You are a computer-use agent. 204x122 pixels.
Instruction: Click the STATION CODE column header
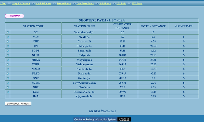tap(33, 26)
